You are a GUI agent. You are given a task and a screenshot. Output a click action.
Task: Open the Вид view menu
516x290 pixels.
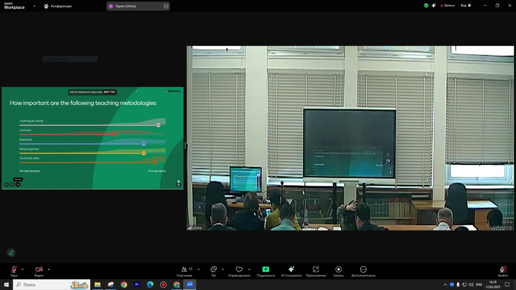click(466, 5)
